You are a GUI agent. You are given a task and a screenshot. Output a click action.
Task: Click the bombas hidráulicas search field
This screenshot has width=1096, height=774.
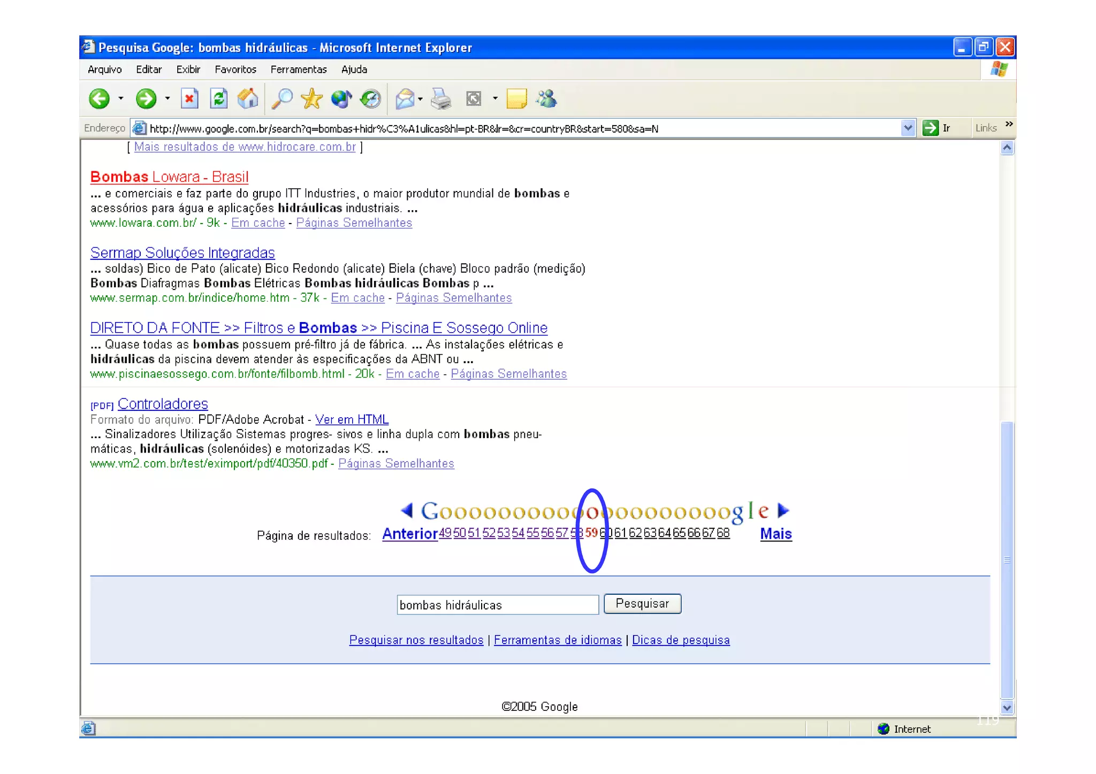(x=497, y=605)
